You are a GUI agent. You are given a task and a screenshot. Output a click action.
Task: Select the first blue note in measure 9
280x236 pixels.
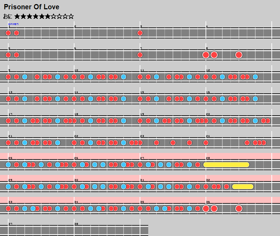pyautogui.click(x=25, y=77)
